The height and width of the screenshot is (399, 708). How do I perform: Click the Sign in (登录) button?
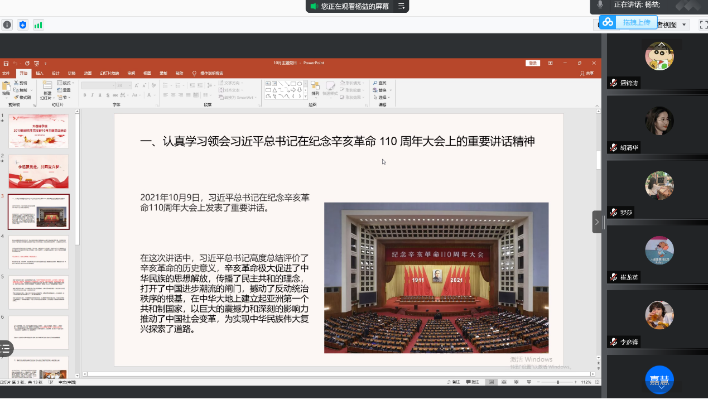(533, 63)
